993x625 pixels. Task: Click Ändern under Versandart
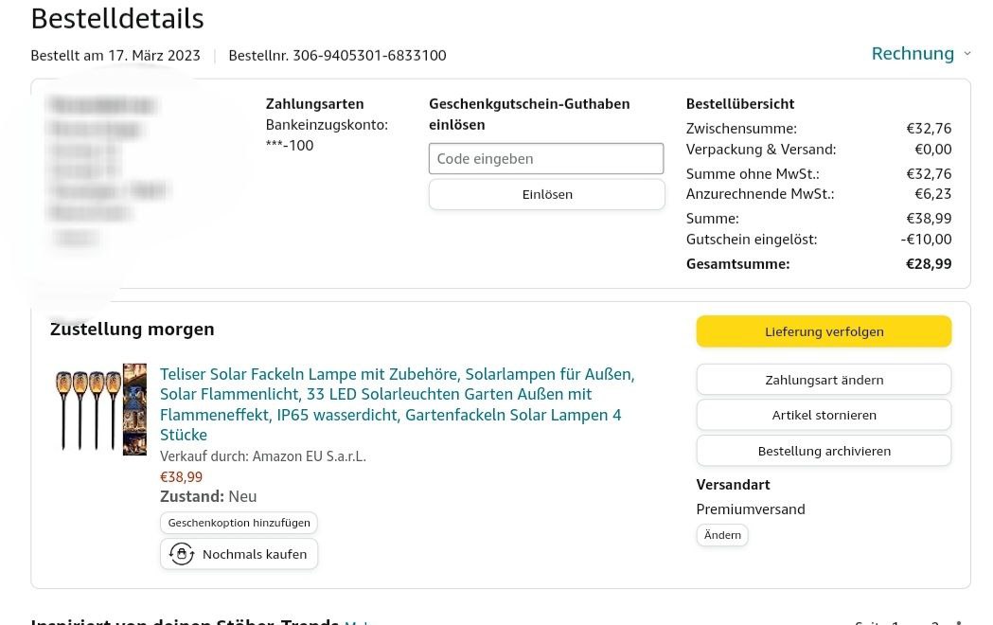coord(722,535)
